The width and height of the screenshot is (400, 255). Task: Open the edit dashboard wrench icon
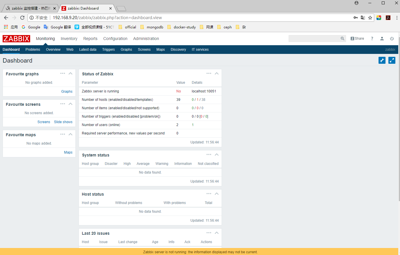pos(382,60)
